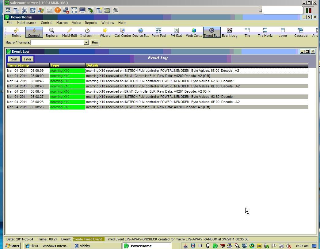This screenshot has height=249, width=320.
Task: Apply the Layer window arrangement
Action: click(283, 33)
